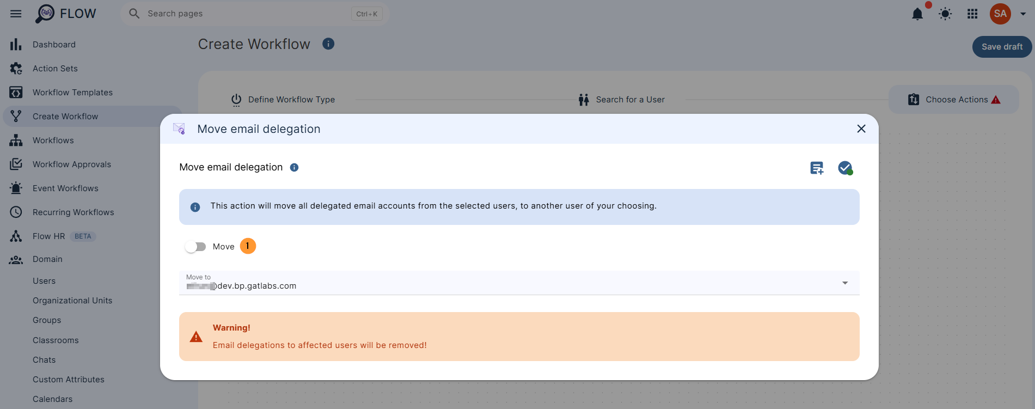Click the Workflow Templates icon

click(x=16, y=93)
